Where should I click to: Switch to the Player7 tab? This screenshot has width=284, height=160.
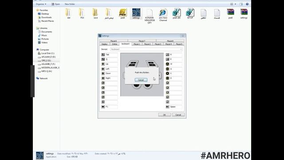142,41
